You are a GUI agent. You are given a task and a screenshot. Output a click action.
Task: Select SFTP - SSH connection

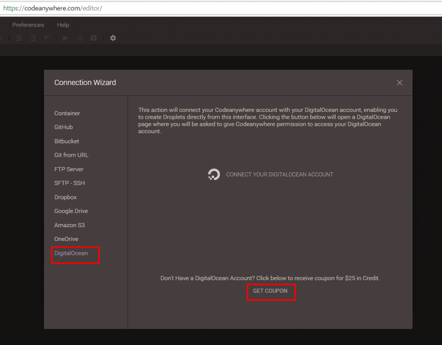[69, 183]
